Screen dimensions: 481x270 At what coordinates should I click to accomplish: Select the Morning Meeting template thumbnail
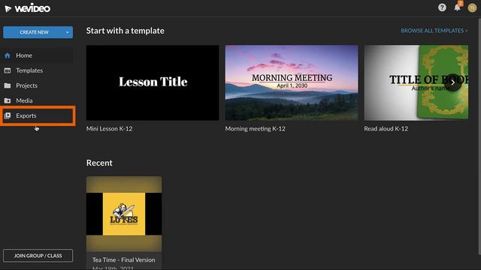coord(292,82)
